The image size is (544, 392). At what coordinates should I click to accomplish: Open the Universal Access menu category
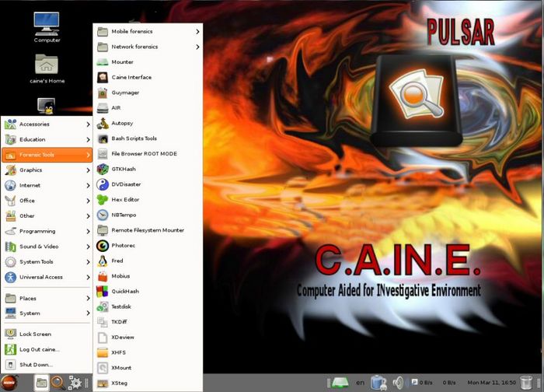coord(47,277)
